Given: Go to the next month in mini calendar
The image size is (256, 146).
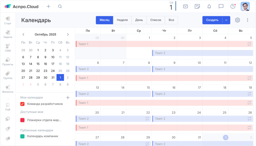Looking at the screenshot, I should pyautogui.click(x=68, y=35).
